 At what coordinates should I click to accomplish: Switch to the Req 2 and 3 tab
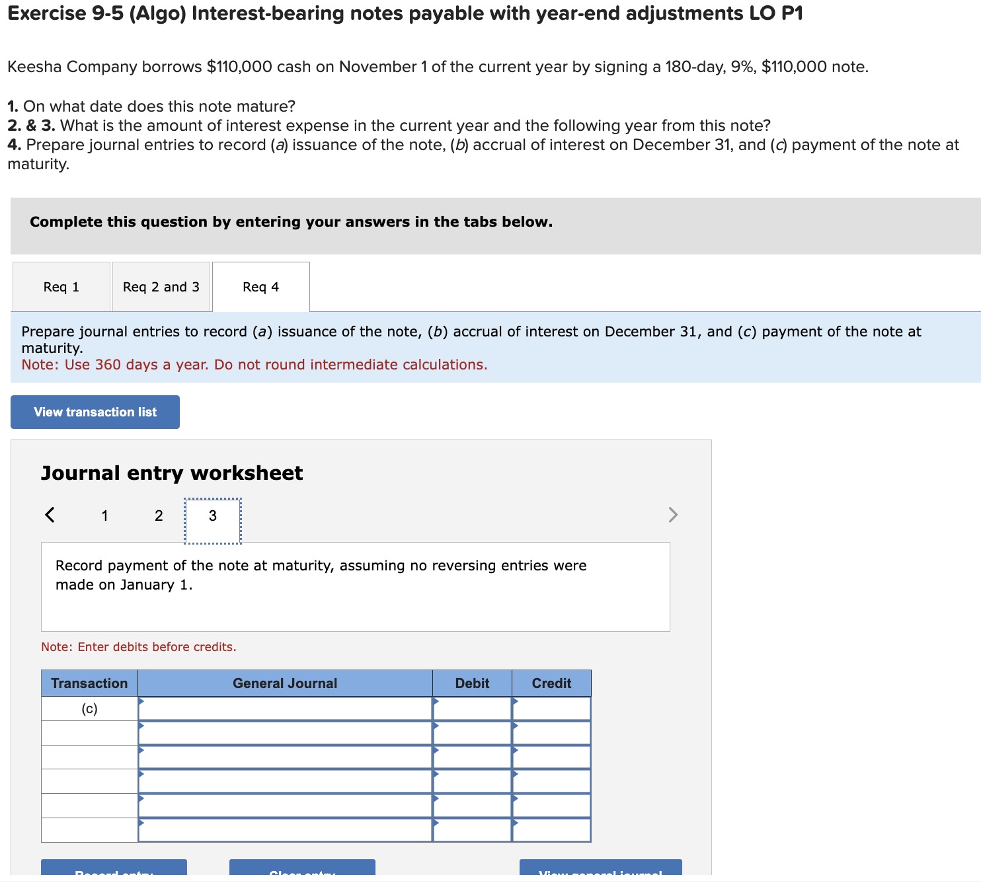pyautogui.click(x=161, y=286)
